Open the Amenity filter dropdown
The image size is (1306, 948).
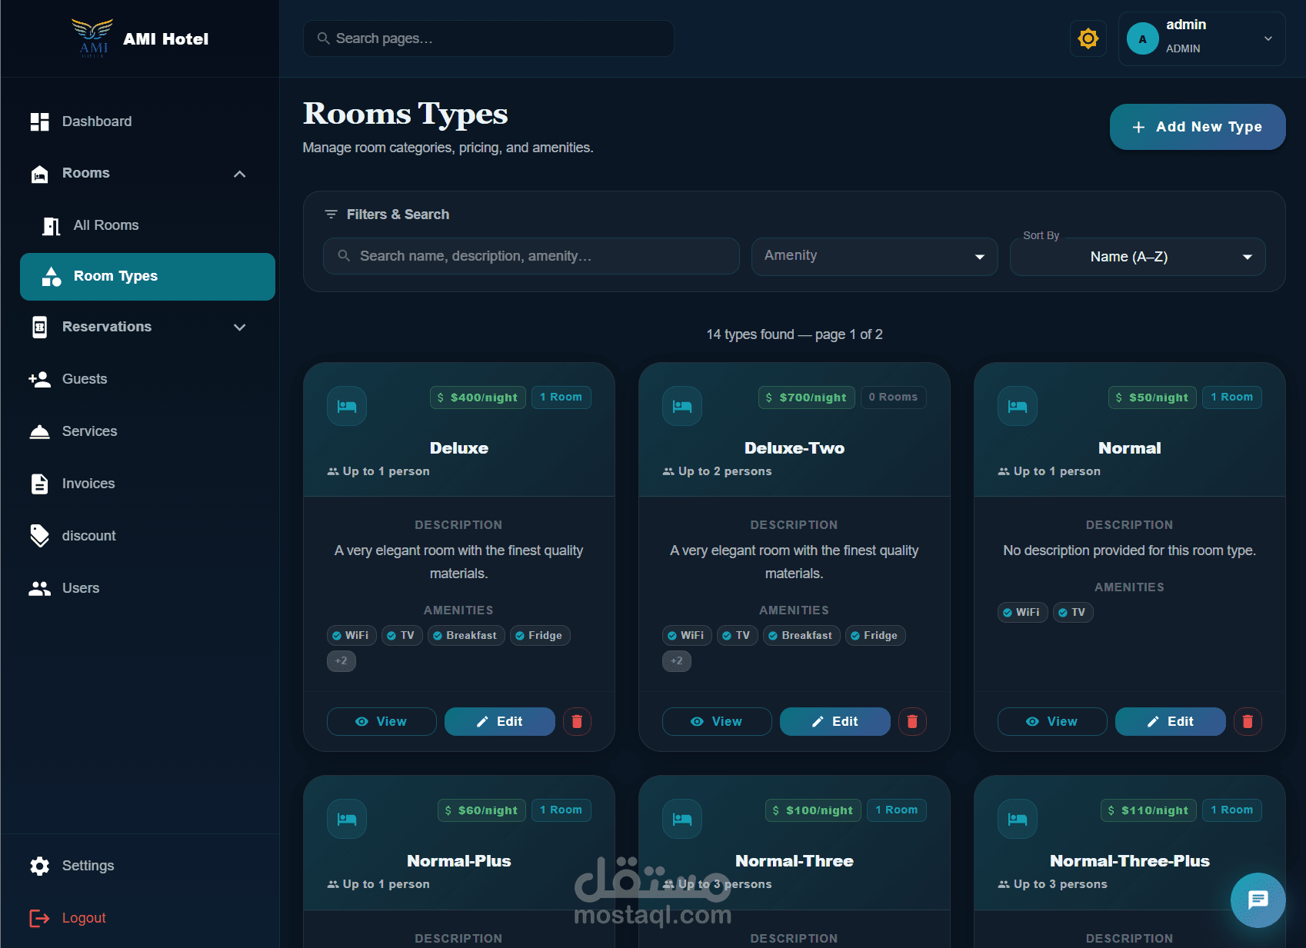(x=875, y=256)
